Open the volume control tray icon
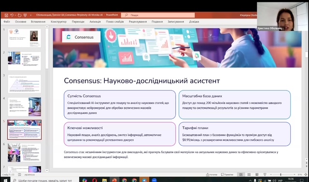Viewport: 309px width, 182px height. click(274, 181)
